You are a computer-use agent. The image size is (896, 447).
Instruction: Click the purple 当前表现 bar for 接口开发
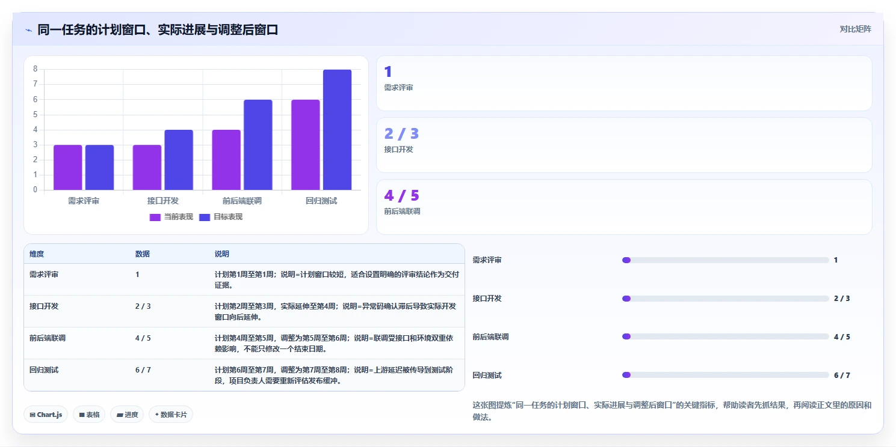[147, 168]
